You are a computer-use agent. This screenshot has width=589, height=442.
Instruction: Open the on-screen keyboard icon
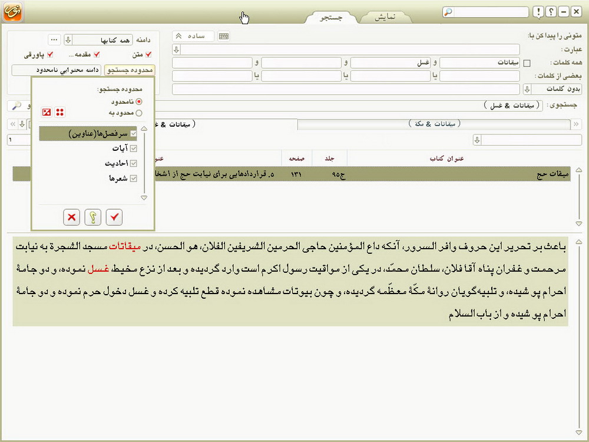(224, 36)
